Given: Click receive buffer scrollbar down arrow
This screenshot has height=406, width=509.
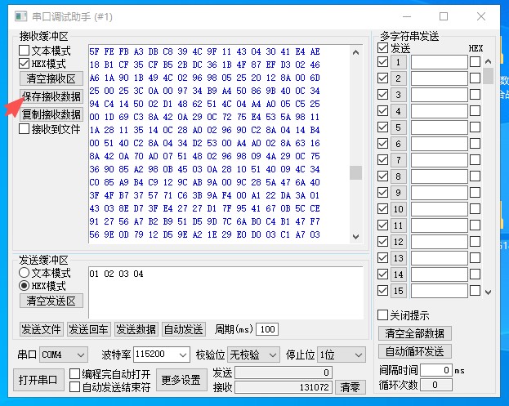Looking at the screenshot, I should [x=355, y=237].
